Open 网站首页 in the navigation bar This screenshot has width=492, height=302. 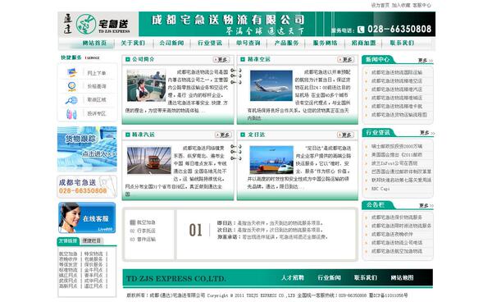click(x=94, y=43)
